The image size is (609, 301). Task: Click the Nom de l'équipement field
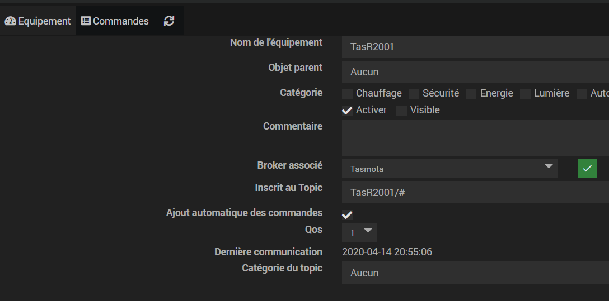475,47
